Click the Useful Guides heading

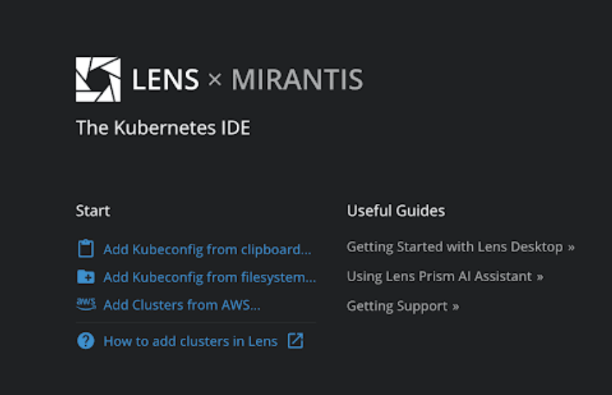point(395,211)
